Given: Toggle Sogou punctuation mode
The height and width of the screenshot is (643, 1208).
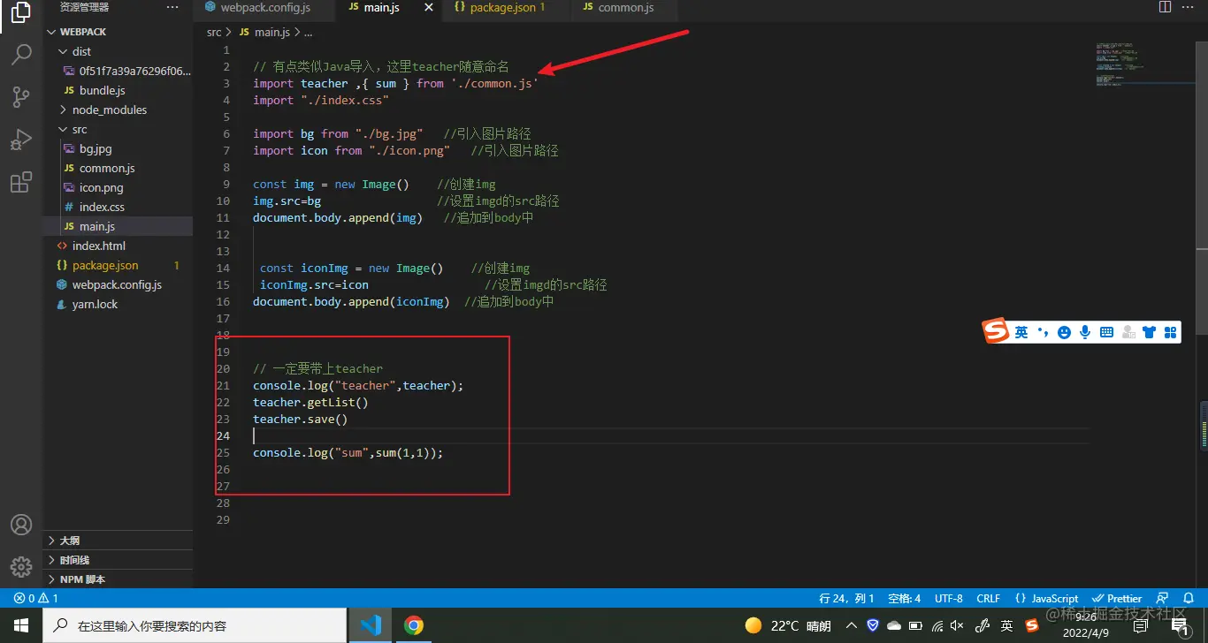Looking at the screenshot, I should [x=1044, y=332].
